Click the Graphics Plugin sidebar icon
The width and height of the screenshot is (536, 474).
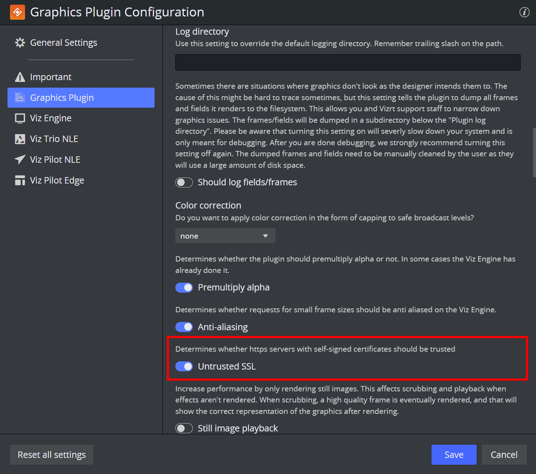click(20, 98)
